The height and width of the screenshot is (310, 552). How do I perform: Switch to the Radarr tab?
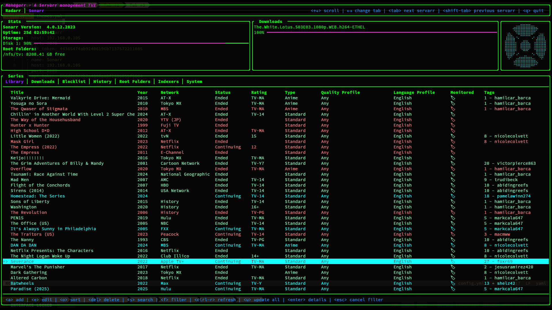point(13,11)
